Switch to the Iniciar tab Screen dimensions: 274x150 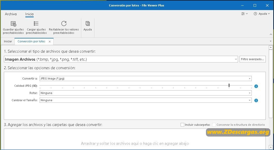click(8, 41)
